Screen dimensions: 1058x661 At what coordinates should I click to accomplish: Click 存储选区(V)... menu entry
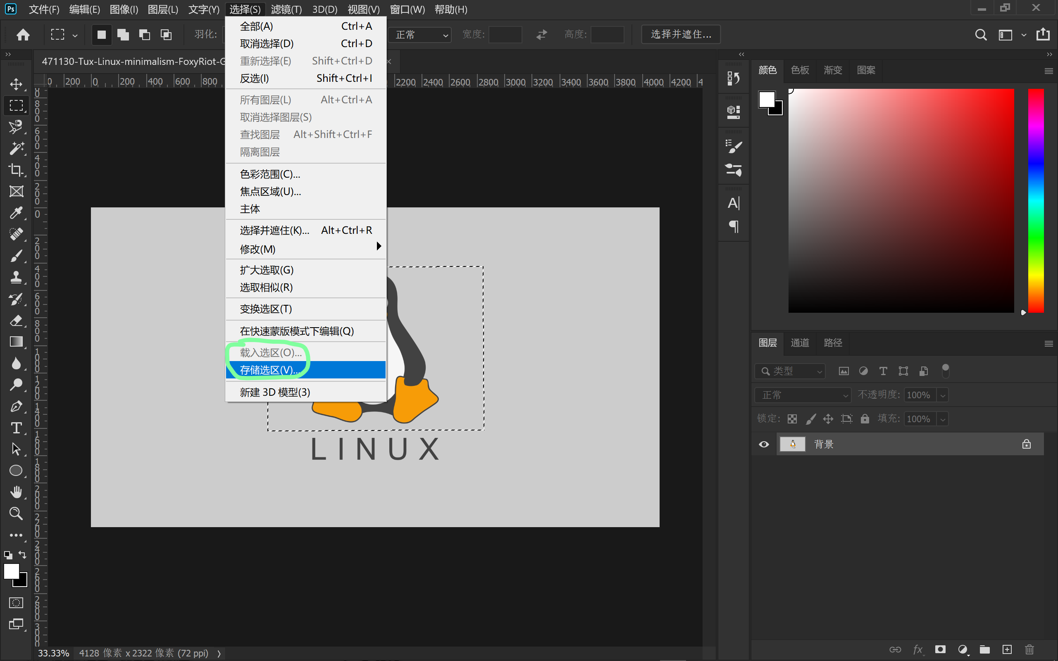(x=305, y=370)
